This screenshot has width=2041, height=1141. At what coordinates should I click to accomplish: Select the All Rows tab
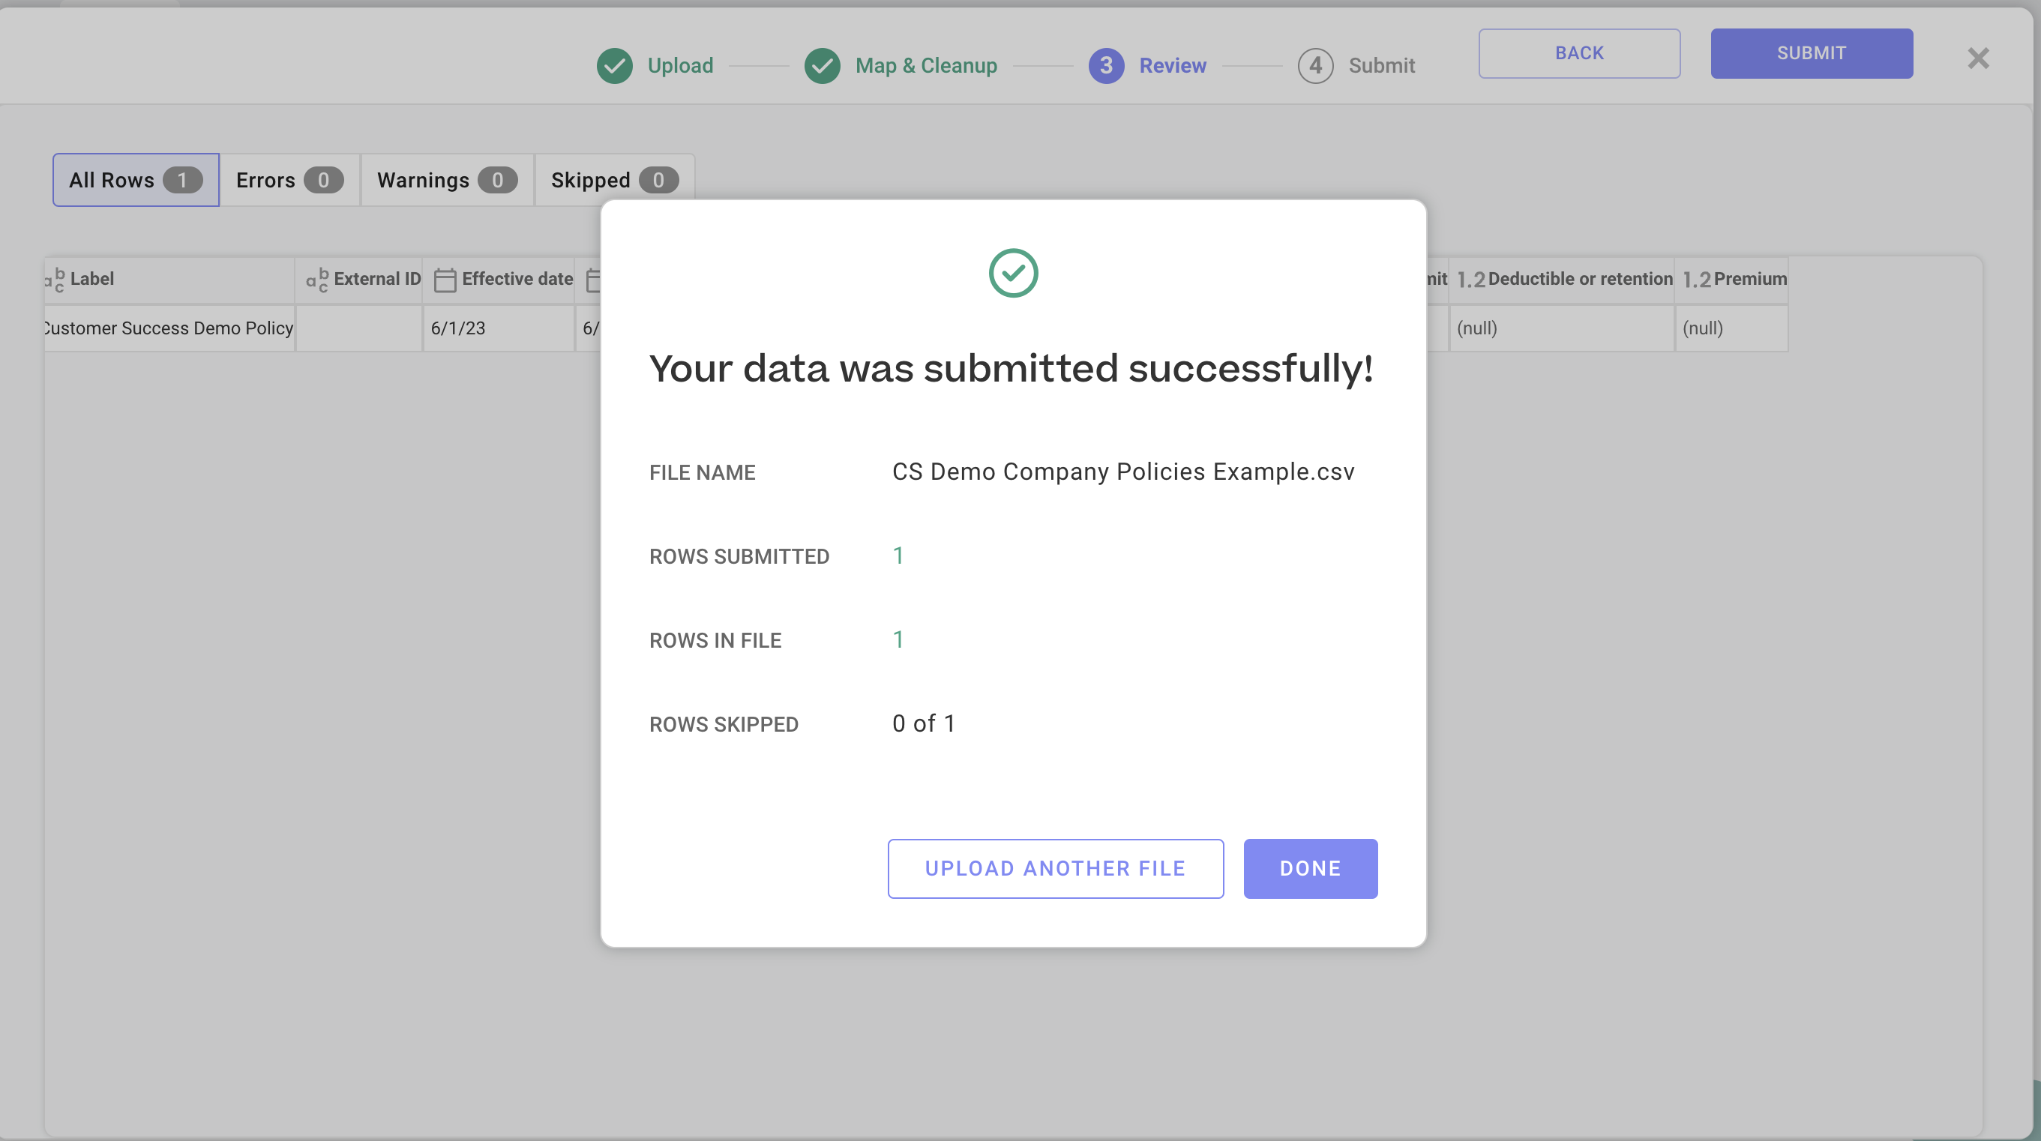tap(136, 180)
